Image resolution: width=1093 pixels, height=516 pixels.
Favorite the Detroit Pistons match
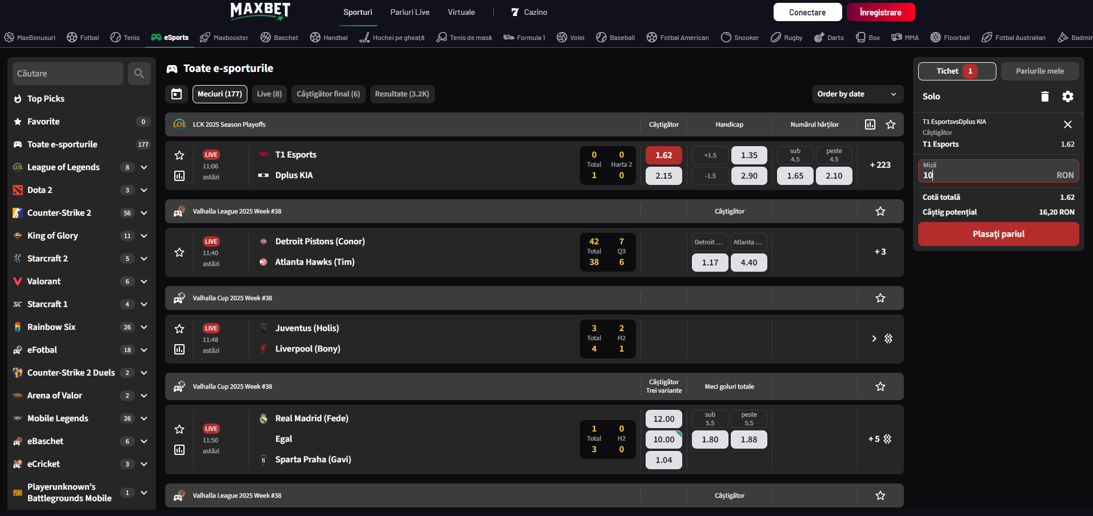tap(179, 252)
